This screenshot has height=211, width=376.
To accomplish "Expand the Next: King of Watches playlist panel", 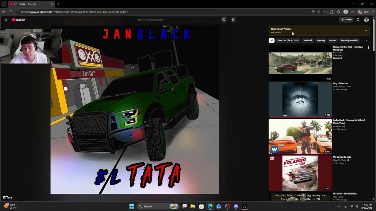I will [366, 30].
